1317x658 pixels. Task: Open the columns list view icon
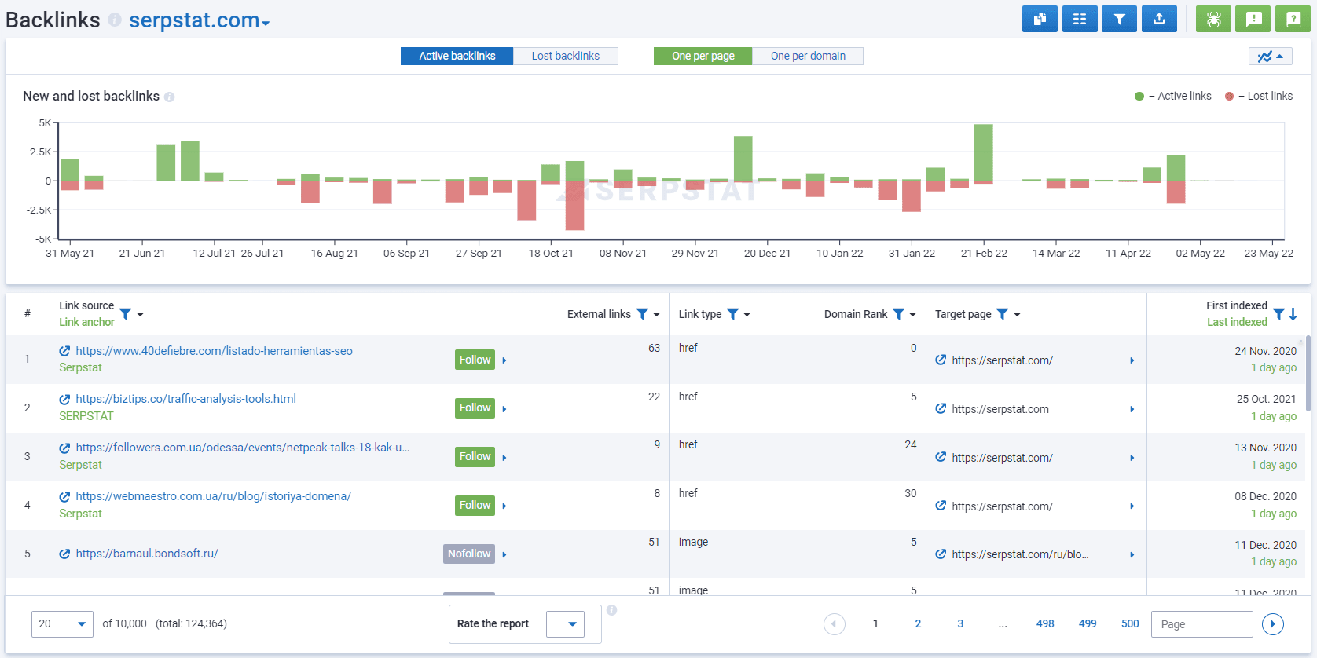point(1080,19)
